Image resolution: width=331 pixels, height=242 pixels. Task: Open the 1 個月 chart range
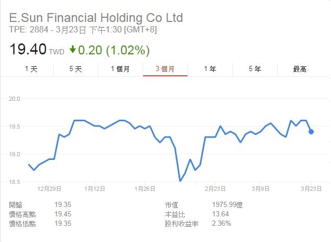point(120,69)
